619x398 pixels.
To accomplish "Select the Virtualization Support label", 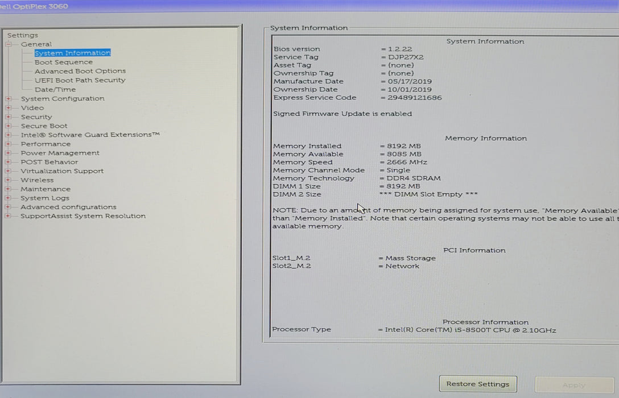I will (62, 171).
